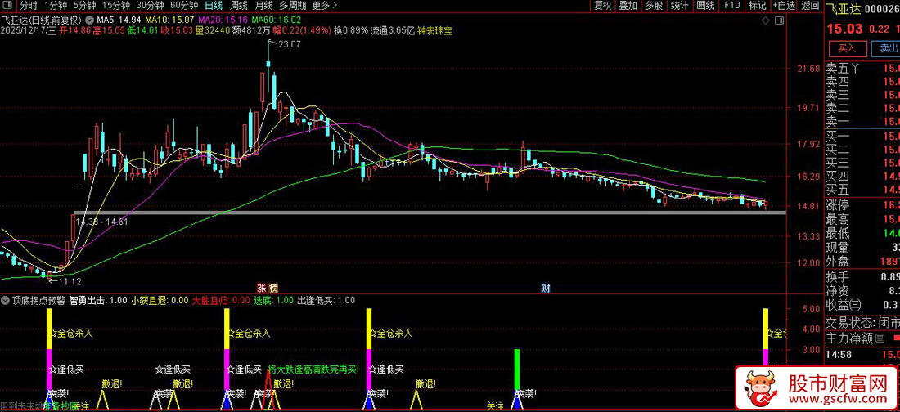The image size is (900, 412).
Task: Click the 标记 mark button
Action: click(x=757, y=6)
